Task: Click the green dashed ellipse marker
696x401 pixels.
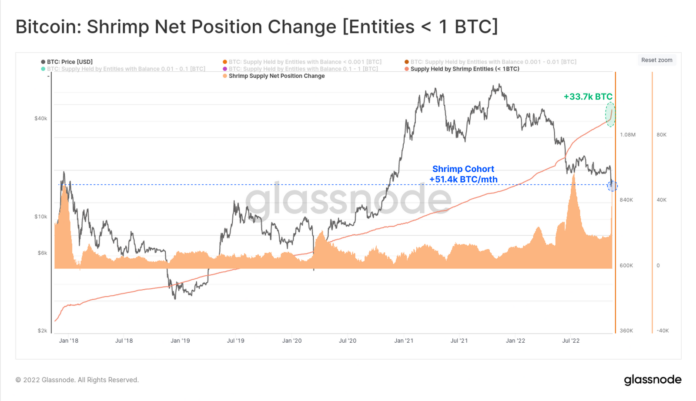Action: point(610,114)
